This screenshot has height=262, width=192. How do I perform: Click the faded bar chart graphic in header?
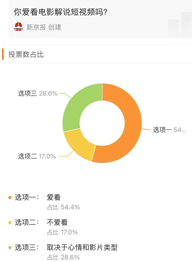[x=180, y=25]
